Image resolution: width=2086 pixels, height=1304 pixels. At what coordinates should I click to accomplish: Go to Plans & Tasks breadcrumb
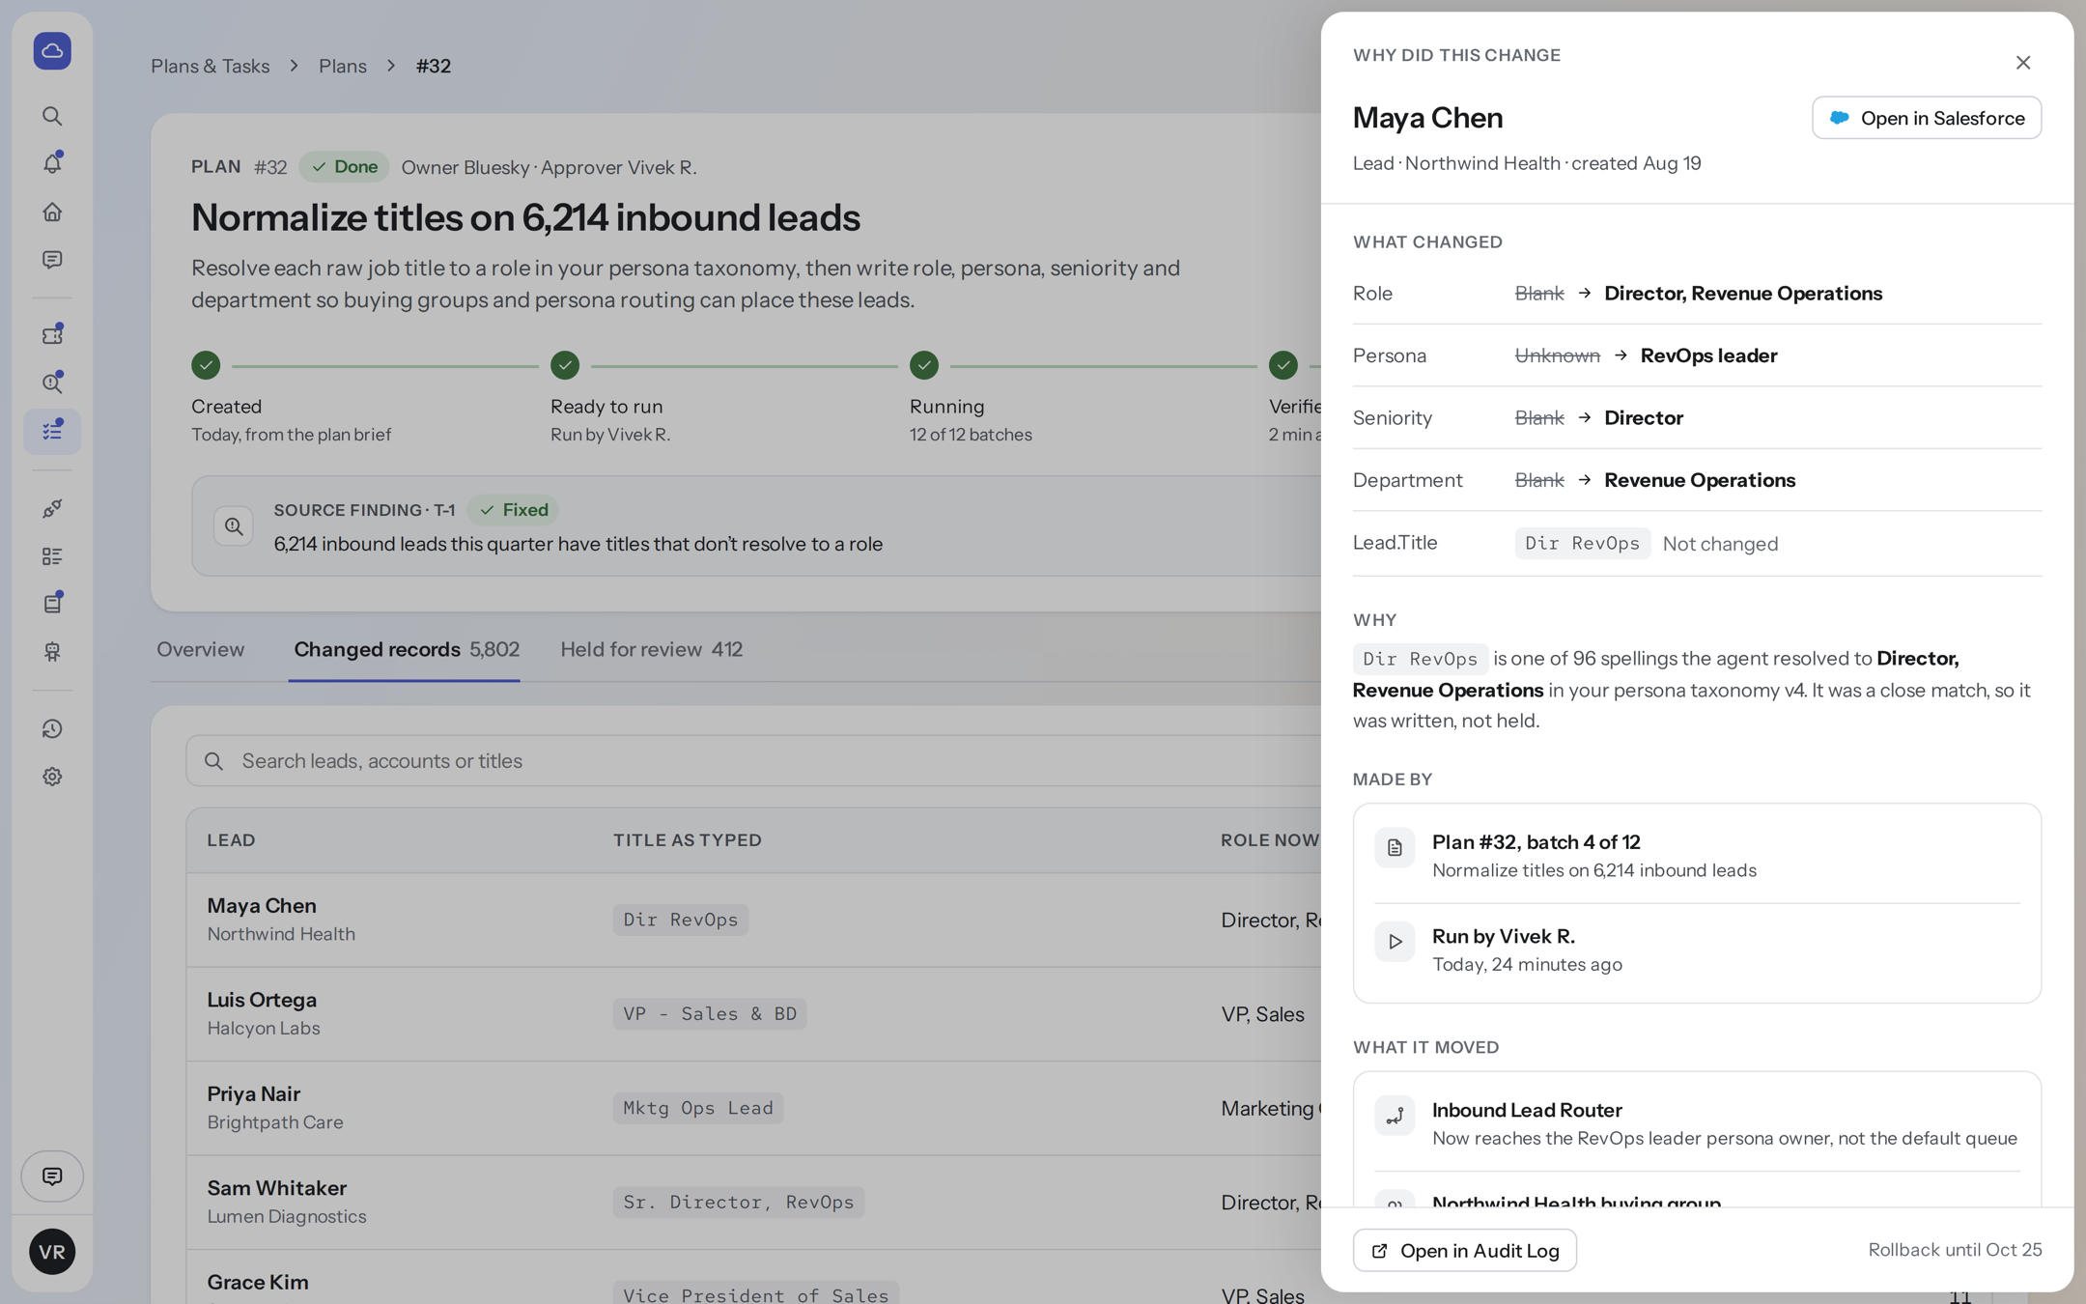coord(210,66)
